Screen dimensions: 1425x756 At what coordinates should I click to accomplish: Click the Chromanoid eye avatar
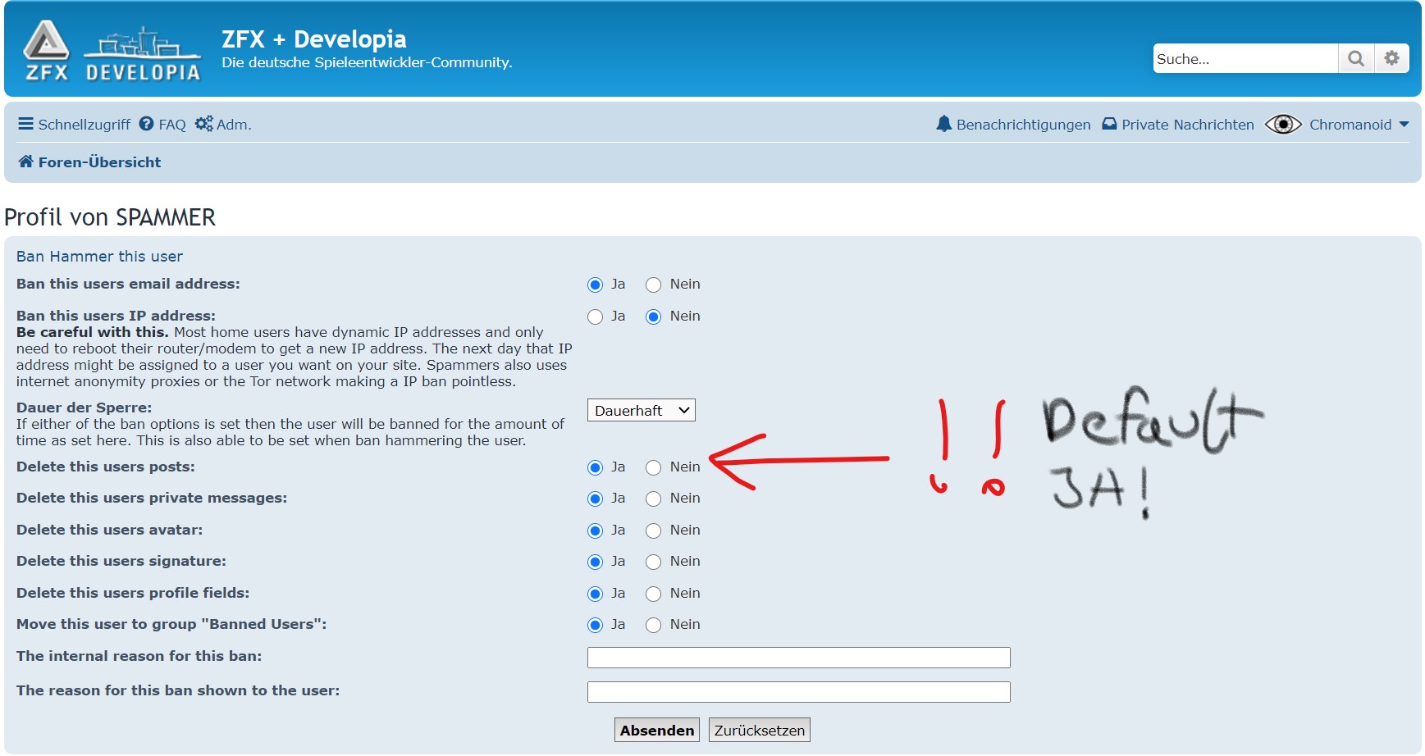[1283, 124]
